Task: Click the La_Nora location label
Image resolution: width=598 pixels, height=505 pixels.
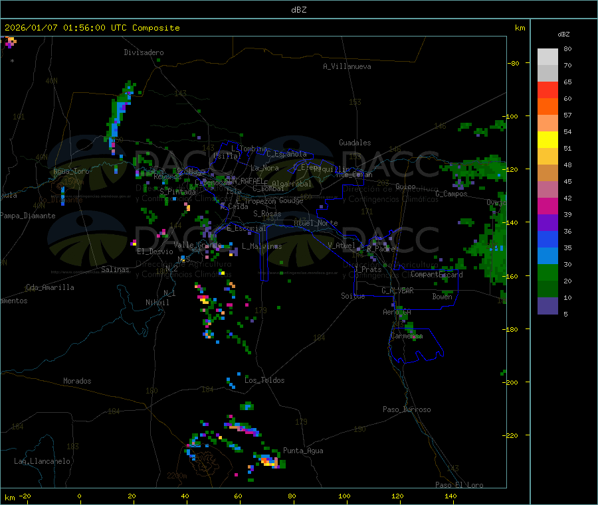Action: point(264,168)
